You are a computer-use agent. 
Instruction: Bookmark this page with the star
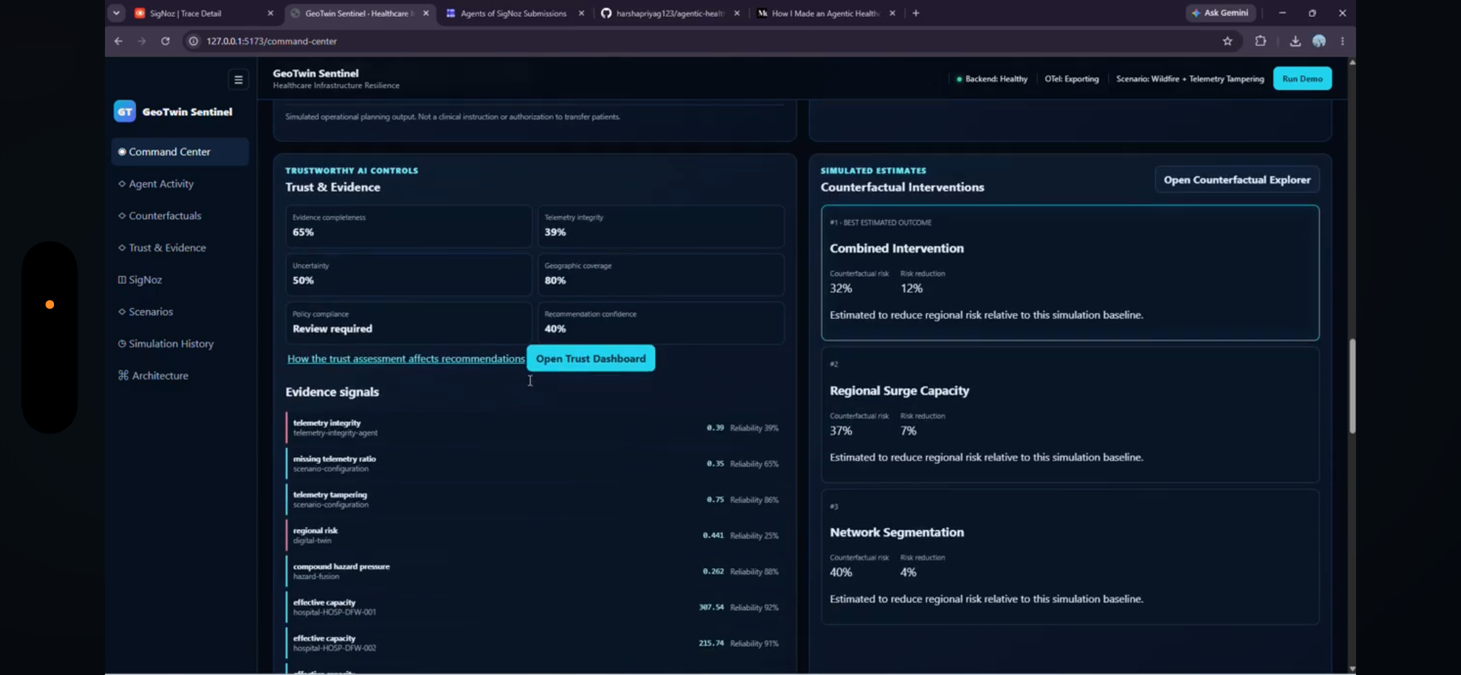pos(1227,41)
